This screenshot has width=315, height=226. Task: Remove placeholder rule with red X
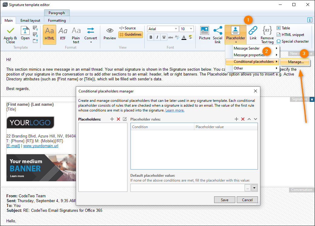point(243,119)
